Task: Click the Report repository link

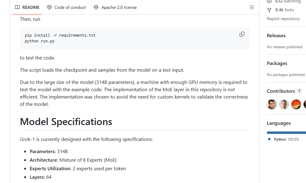Action: [283, 19]
